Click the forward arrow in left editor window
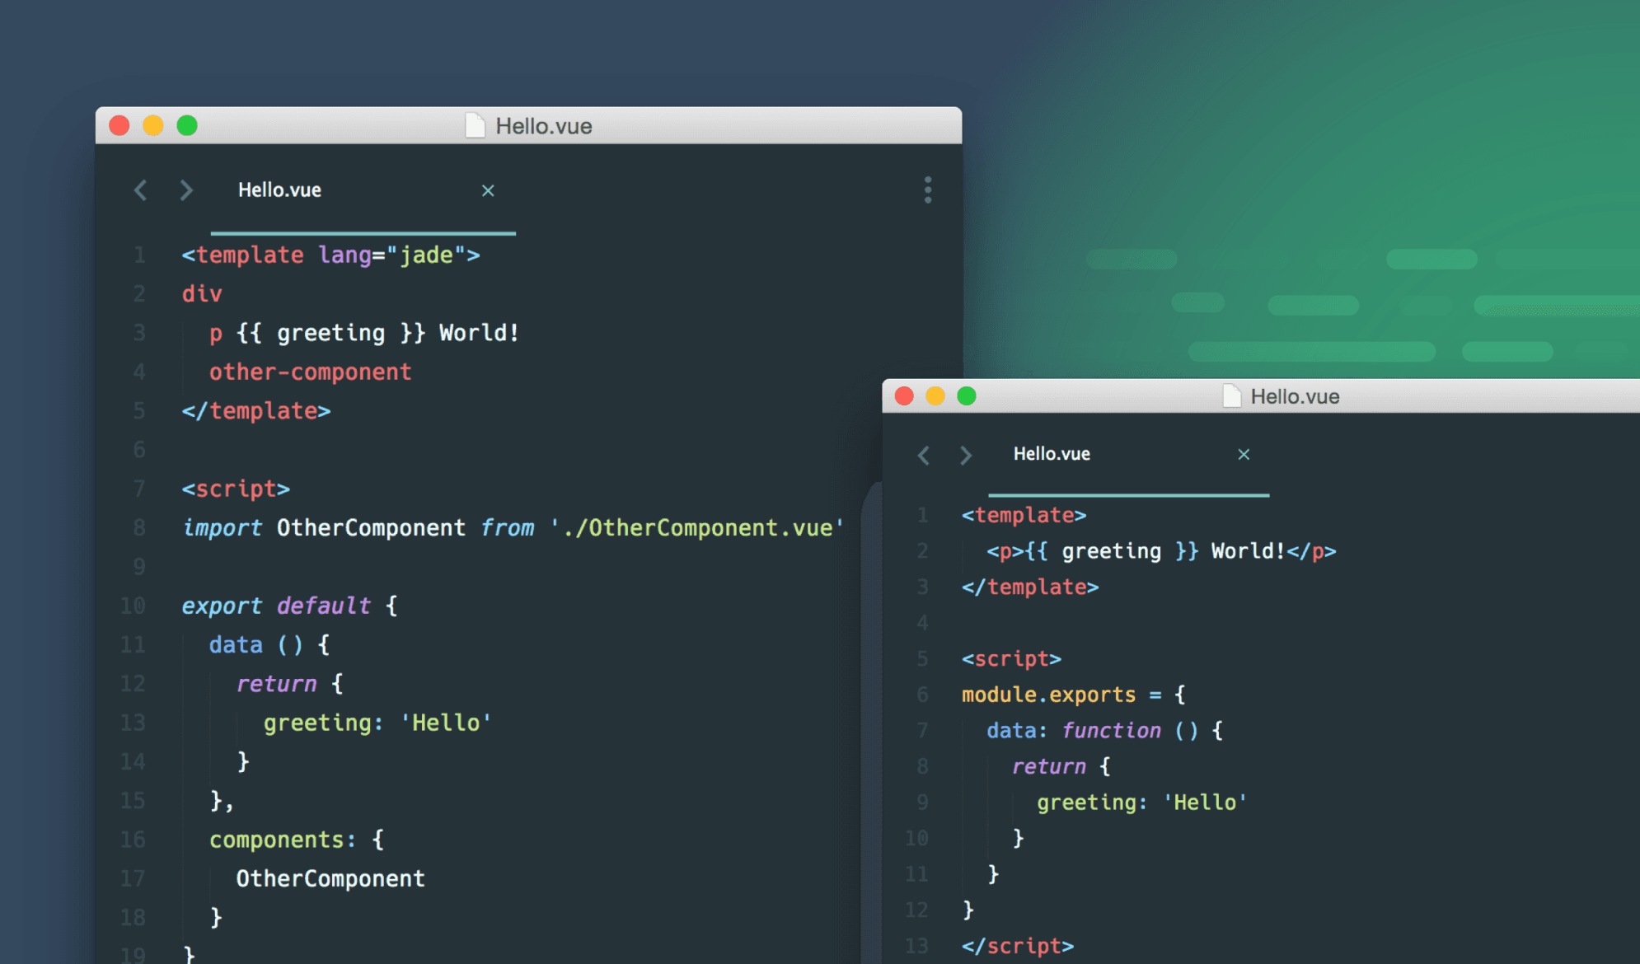Image resolution: width=1640 pixels, height=964 pixels. (186, 190)
